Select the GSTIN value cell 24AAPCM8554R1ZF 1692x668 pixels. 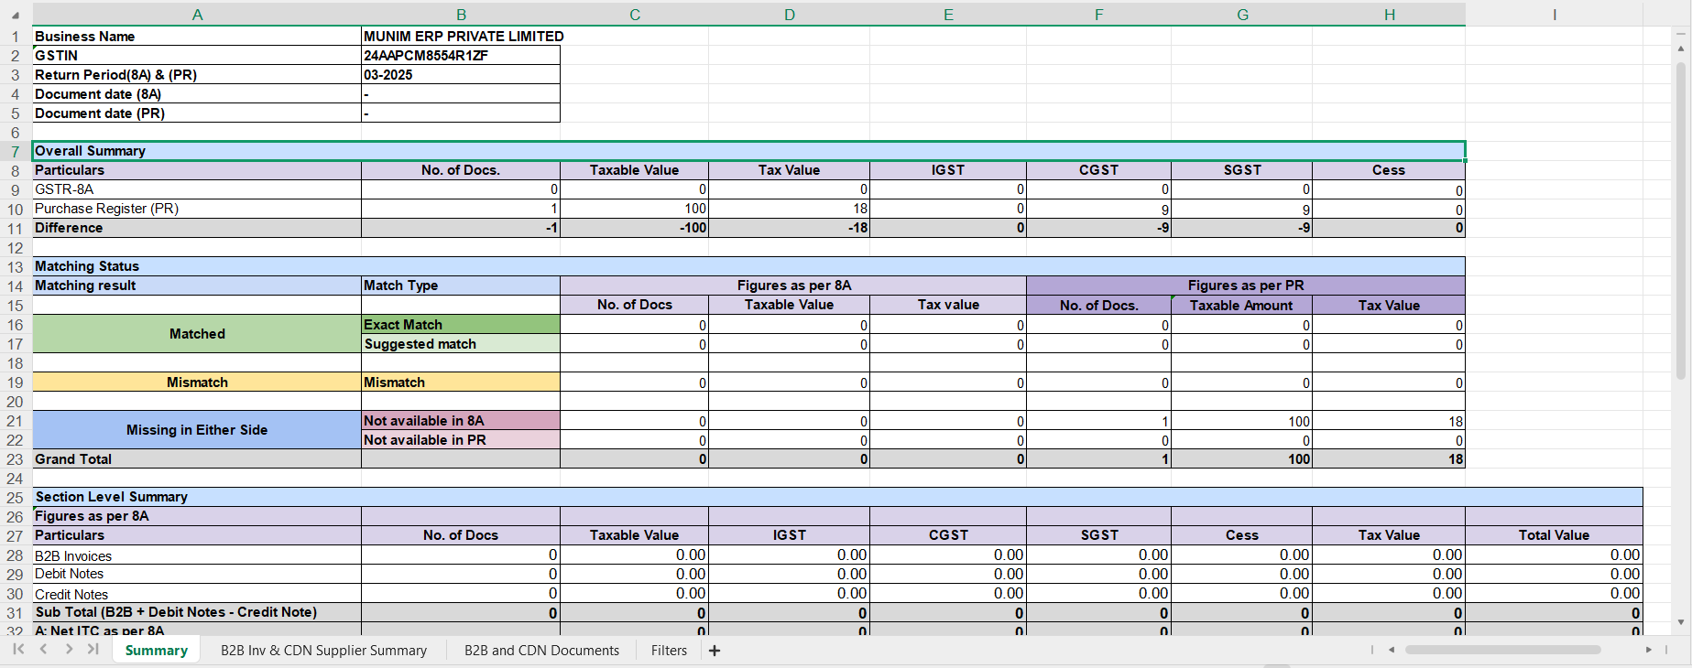point(461,56)
